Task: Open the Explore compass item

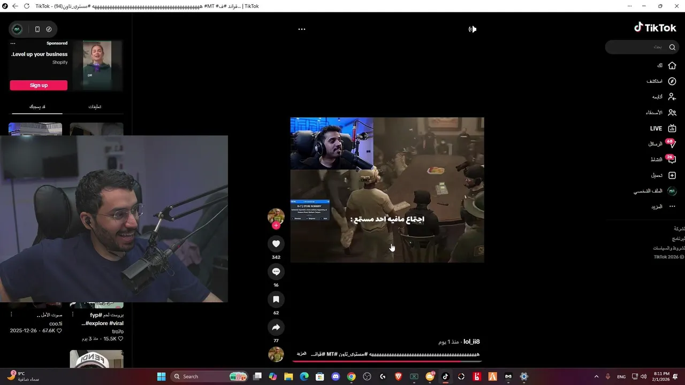Action: click(661, 81)
